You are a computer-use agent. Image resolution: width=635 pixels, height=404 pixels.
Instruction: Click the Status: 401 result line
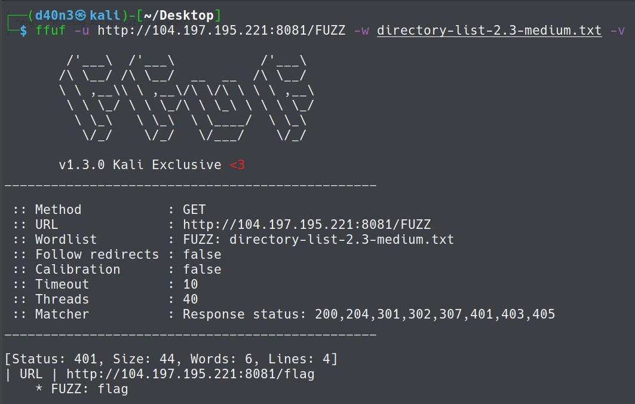coord(171,359)
